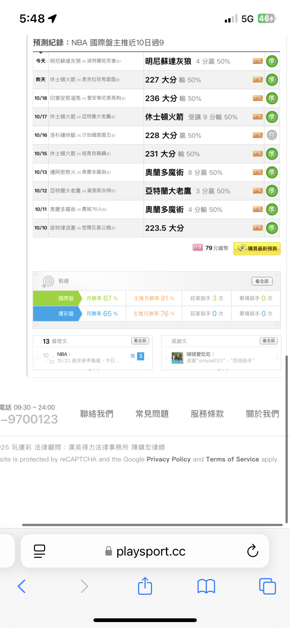Image resolution: width=290 pixels, height=628 pixels.
Task: View all 13 posts via 看全部
Action: click(x=140, y=341)
